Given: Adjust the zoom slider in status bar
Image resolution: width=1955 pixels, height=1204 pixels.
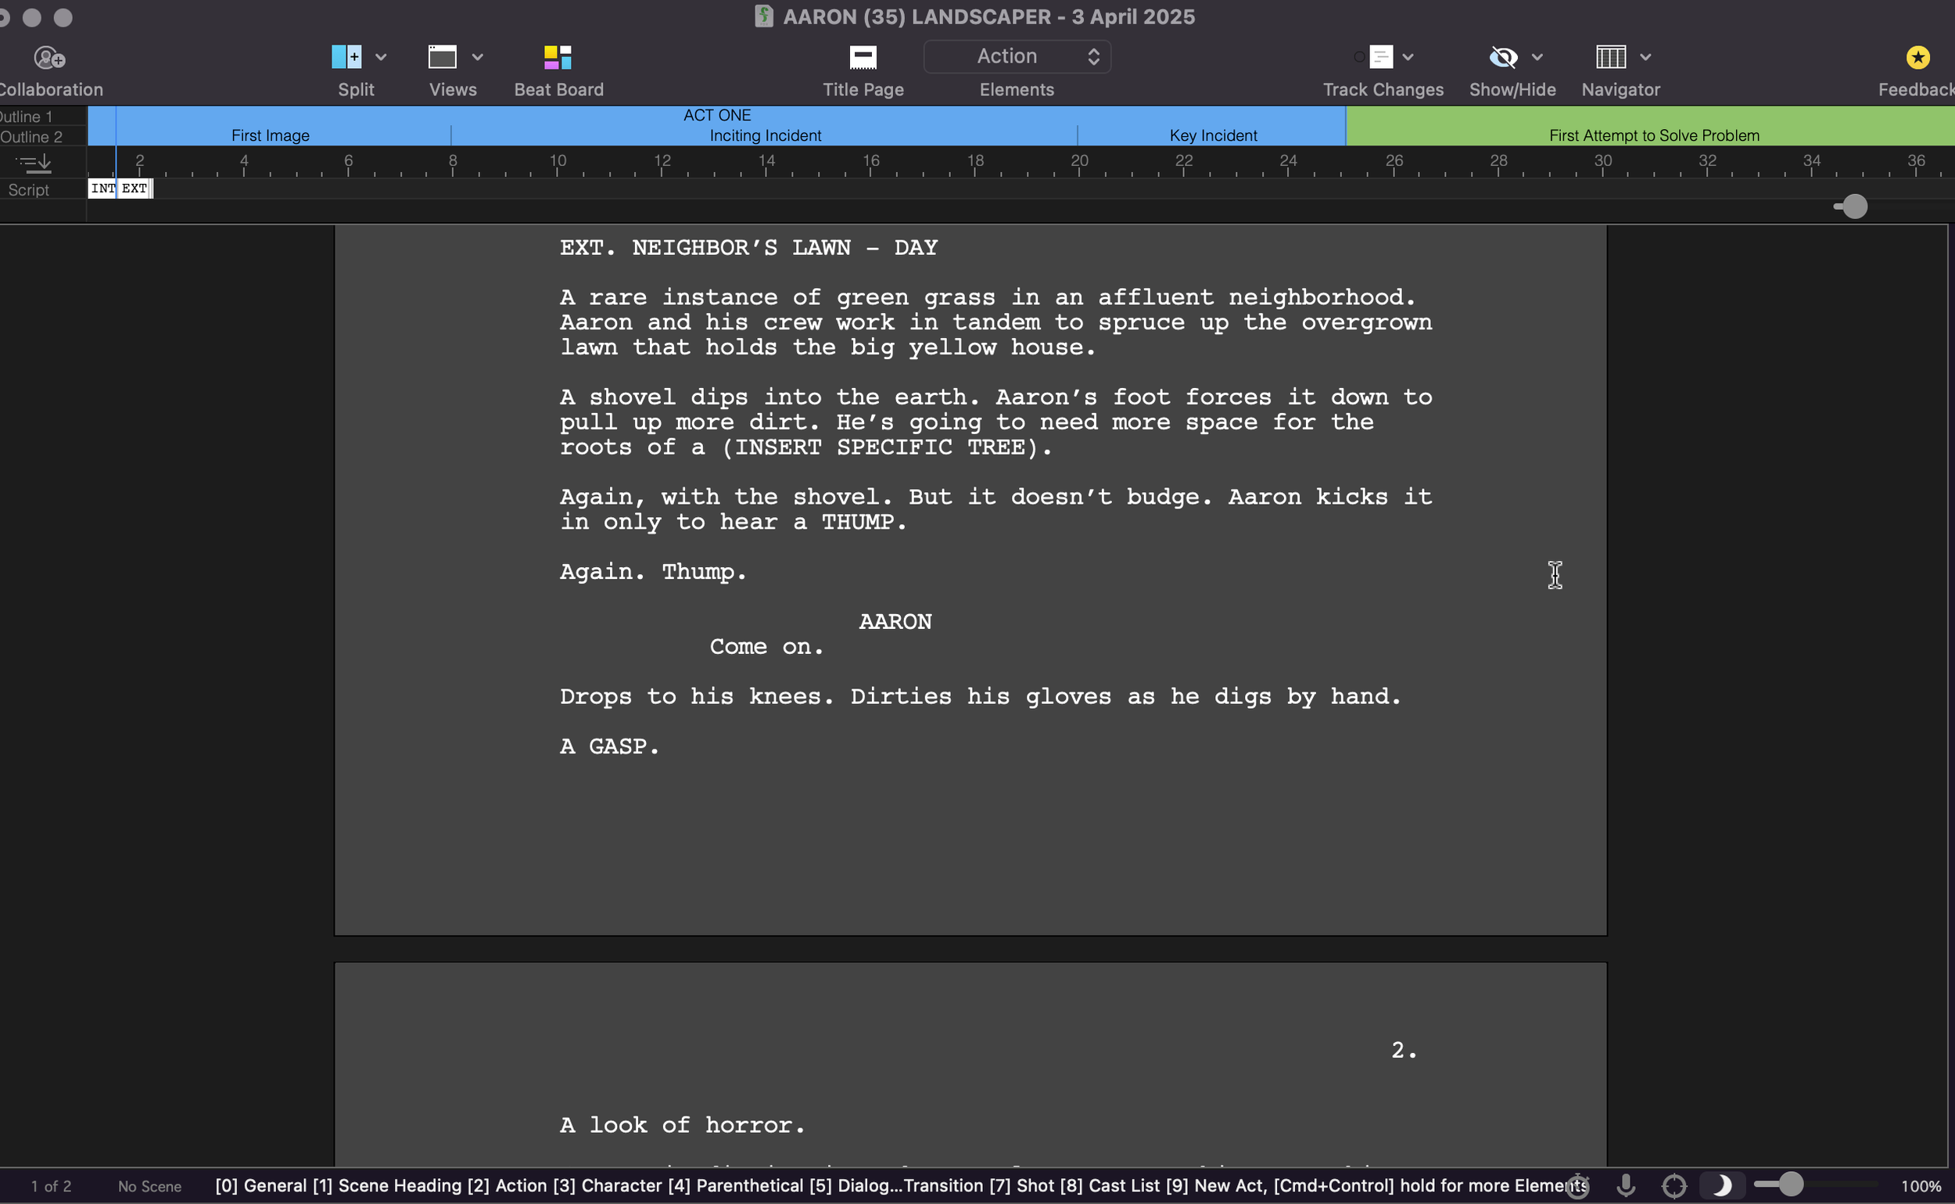Looking at the screenshot, I should click(1790, 1185).
